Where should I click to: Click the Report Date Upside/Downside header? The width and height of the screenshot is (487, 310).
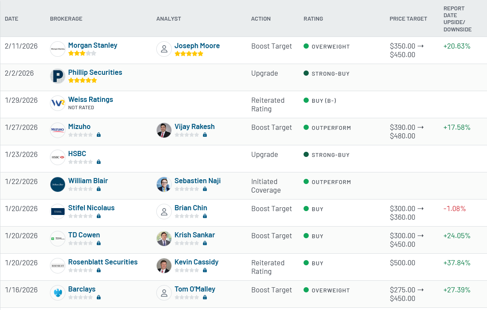coord(457,19)
